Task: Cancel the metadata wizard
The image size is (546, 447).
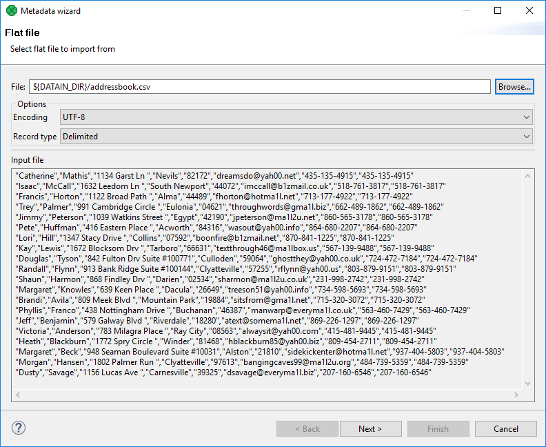Action: 505,429
